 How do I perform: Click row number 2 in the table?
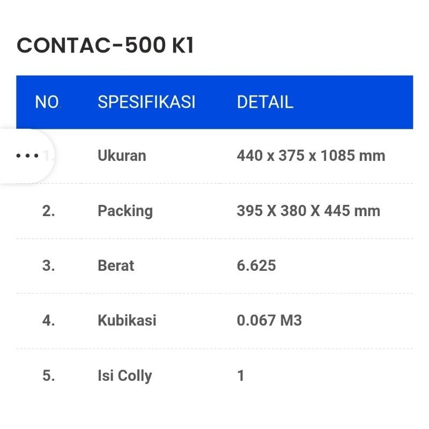[x=49, y=211]
